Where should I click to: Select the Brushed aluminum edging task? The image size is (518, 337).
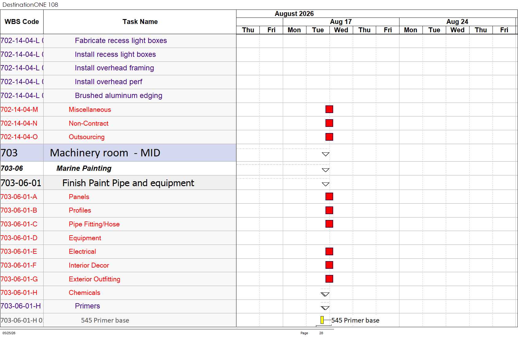pyautogui.click(x=119, y=96)
